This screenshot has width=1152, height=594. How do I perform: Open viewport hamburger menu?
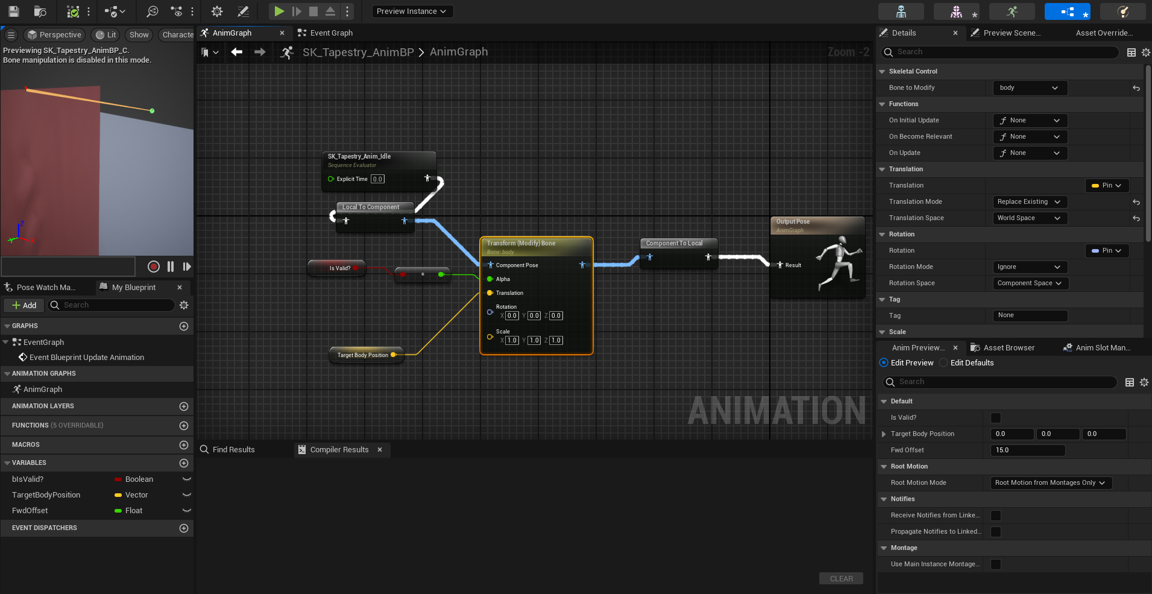11,35
